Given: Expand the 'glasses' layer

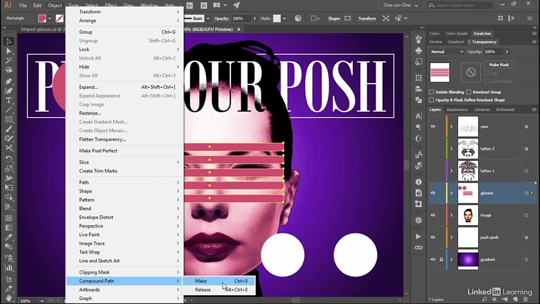Looking at the screenshot, I should point(451,193).
